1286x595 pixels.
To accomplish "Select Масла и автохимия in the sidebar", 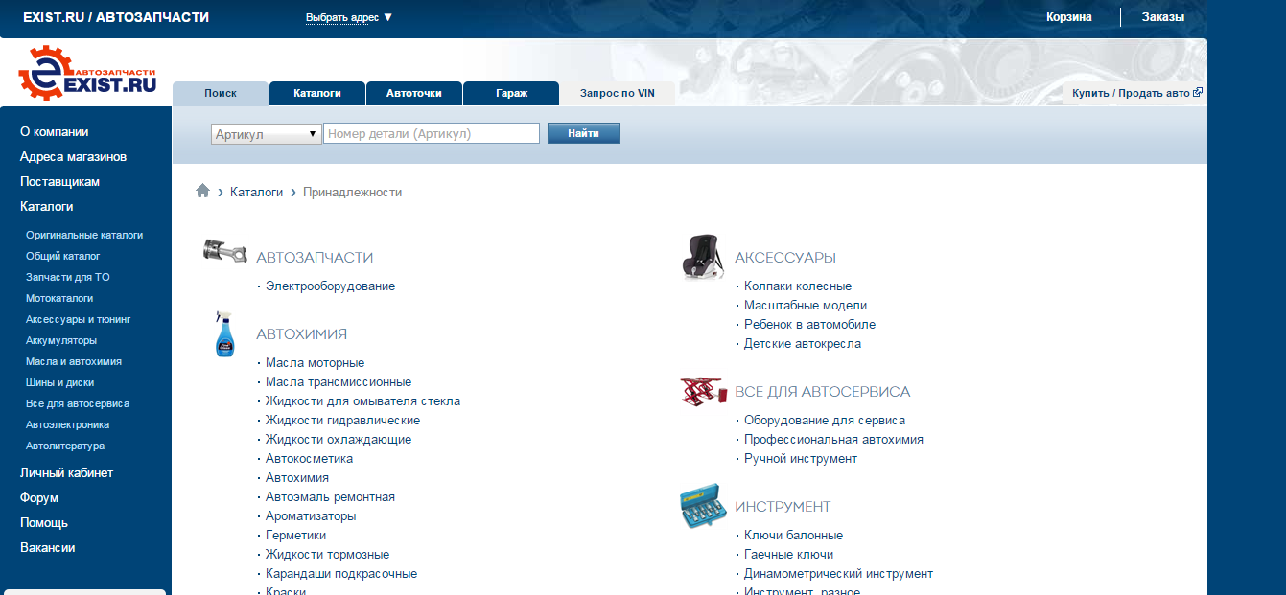I will 74,361.
